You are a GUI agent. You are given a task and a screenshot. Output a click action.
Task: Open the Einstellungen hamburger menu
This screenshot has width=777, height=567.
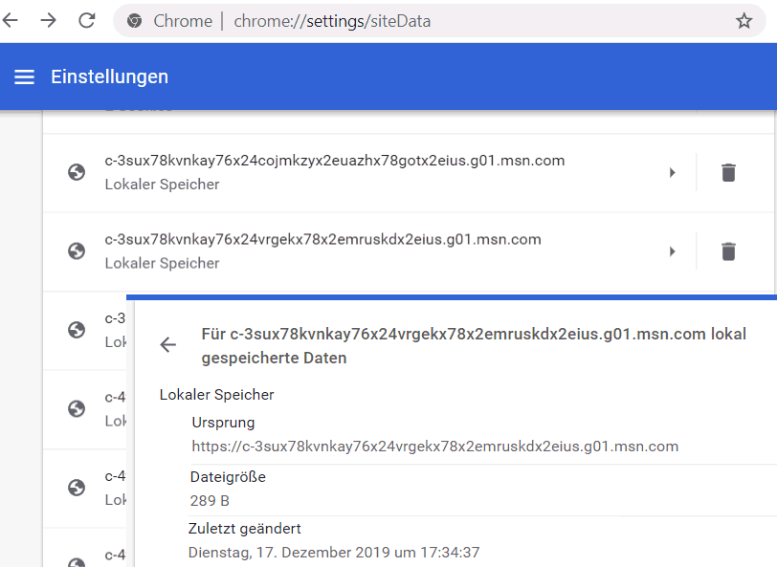[24, 77]
